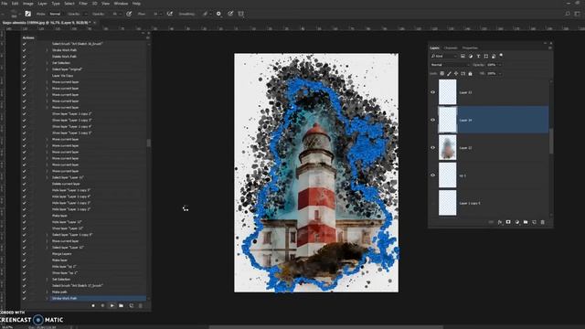Create new action set folder
585x329 pixels.
122,305
